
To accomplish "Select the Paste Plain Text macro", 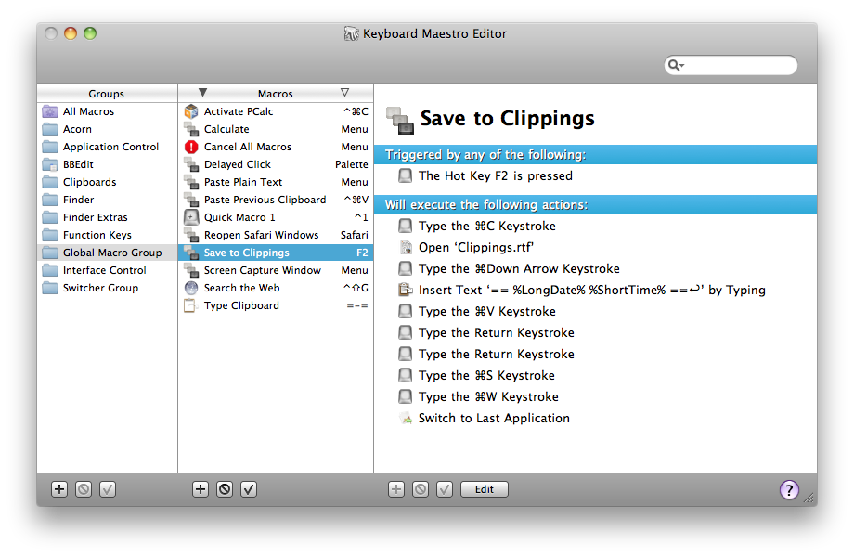I will tap(276, 182).
